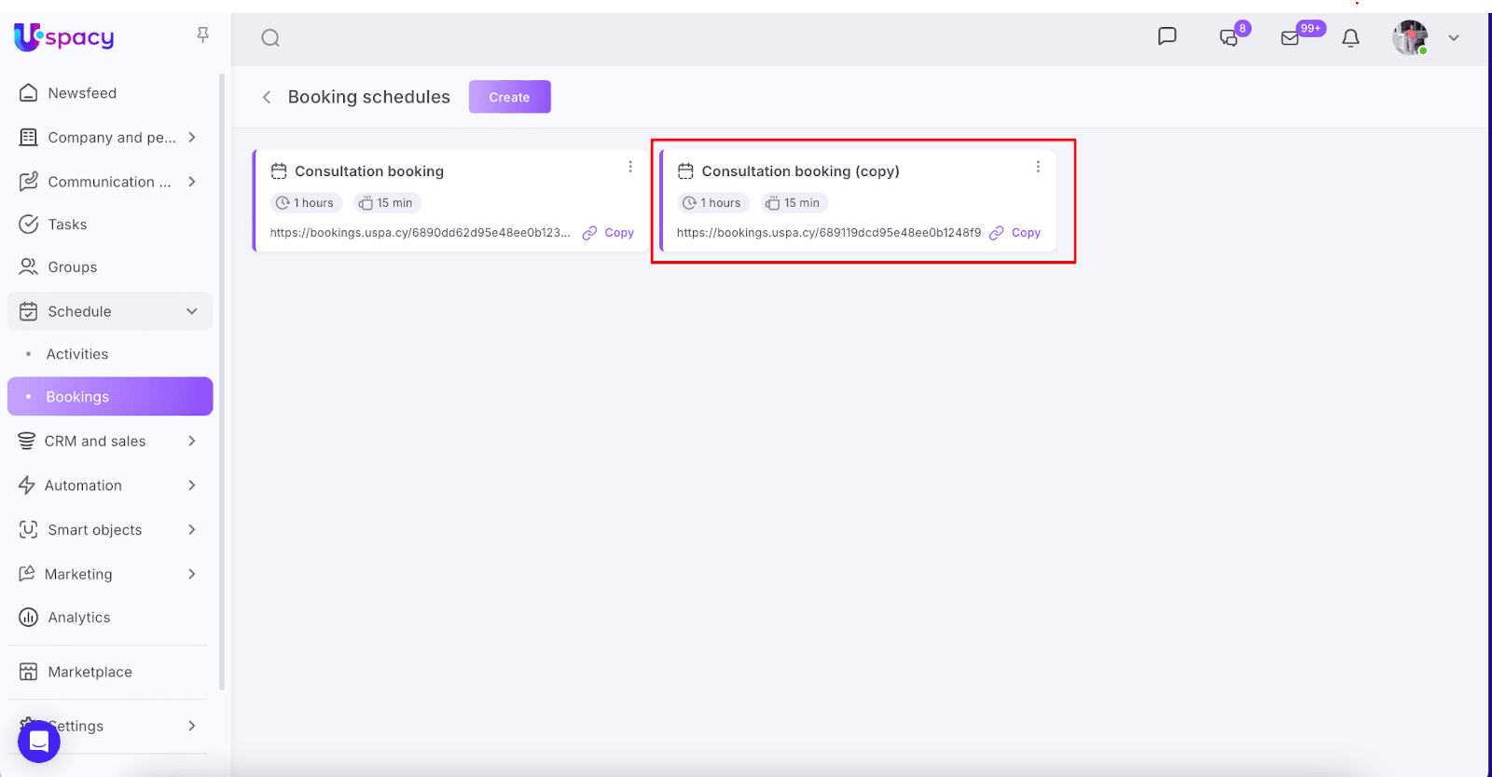
Task: Click the Marketing megaphone icon
Action: (27, 575)
